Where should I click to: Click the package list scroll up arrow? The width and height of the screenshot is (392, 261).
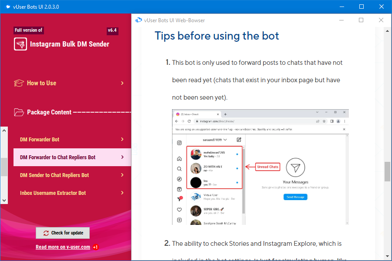point(4,130)
